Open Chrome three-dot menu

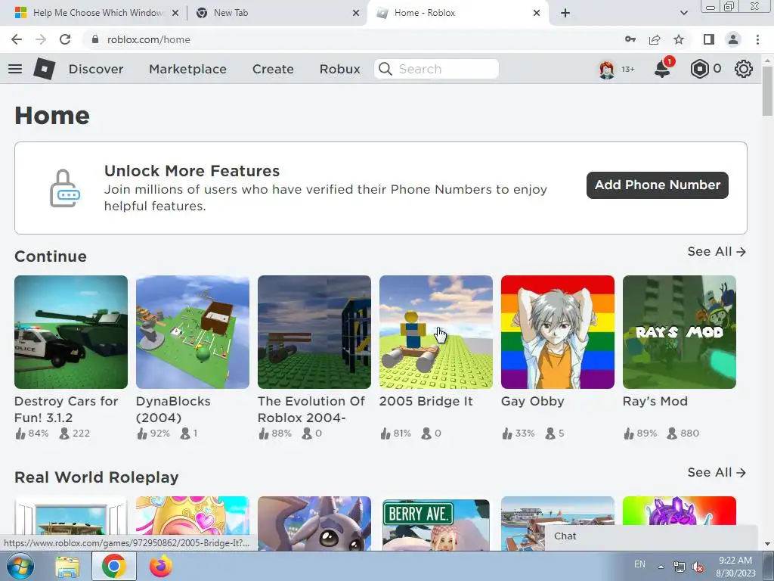[x=757, y=39]
